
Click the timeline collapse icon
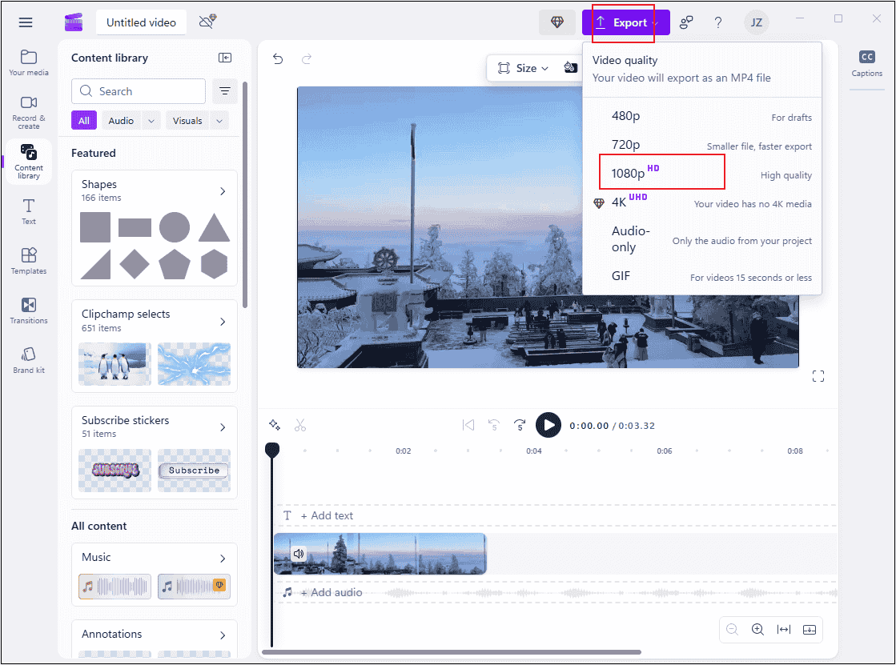click(x=810, y=629)
